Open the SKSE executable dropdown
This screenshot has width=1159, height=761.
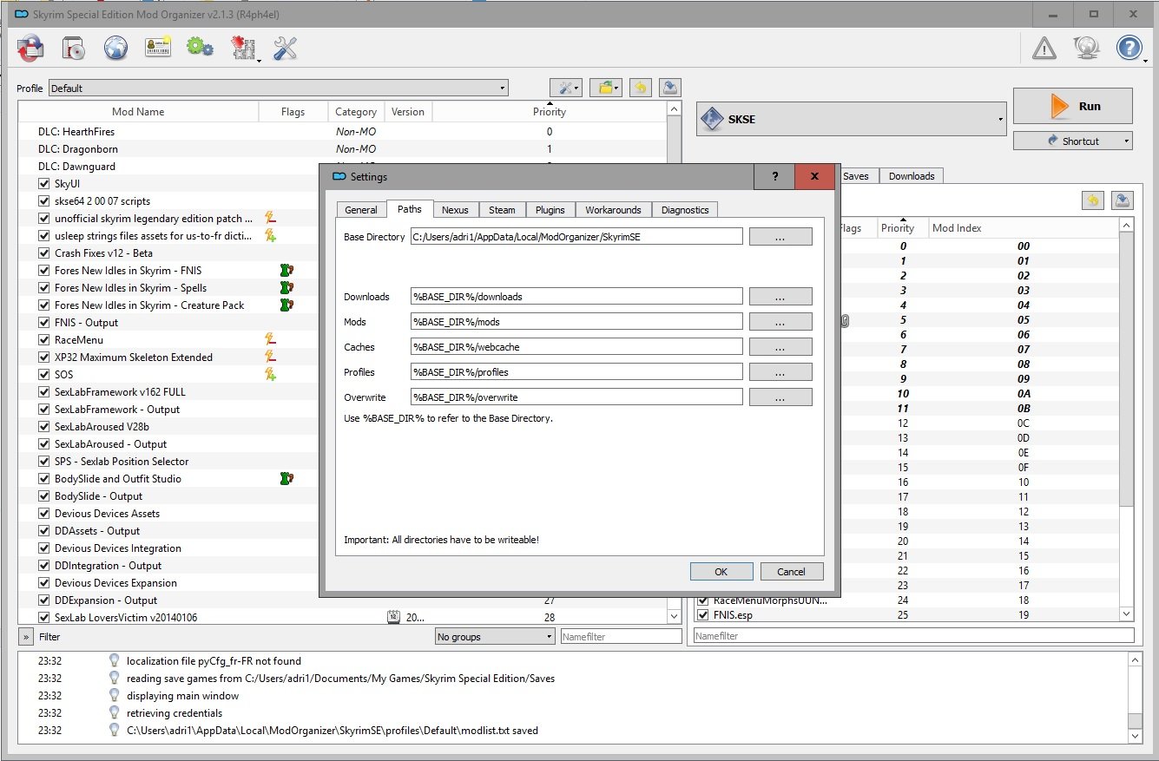(x=852, y=119)
